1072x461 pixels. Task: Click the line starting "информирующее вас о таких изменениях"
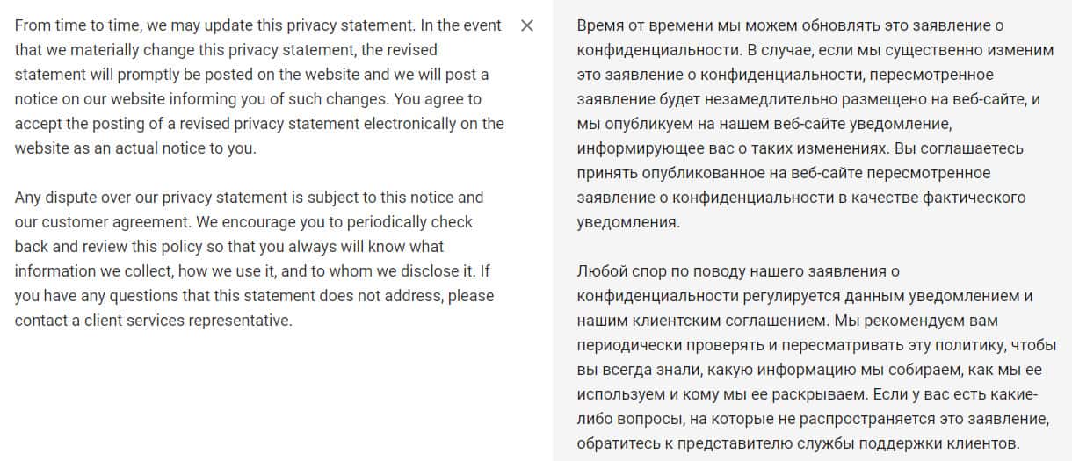[x=800, y=148]
